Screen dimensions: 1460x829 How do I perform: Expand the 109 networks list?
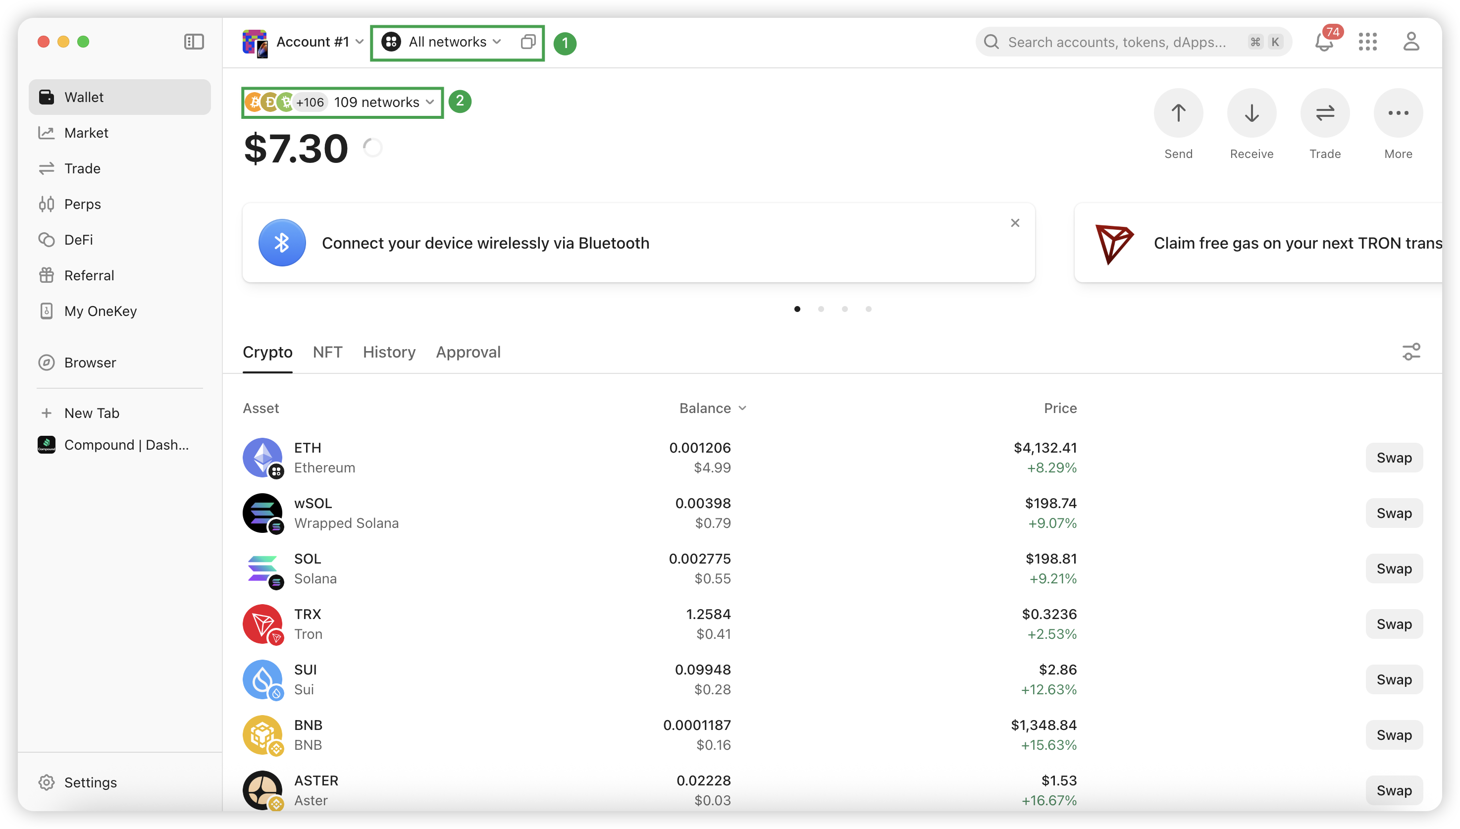(x=341, y=103)
